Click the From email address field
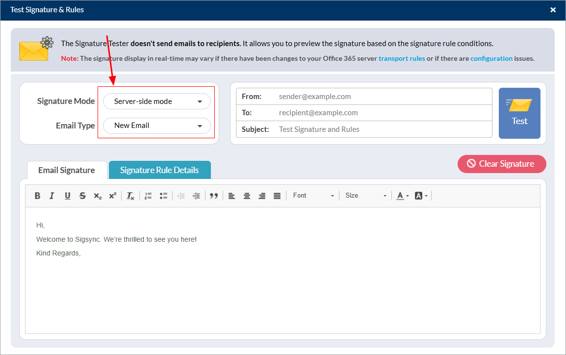The image size is (566, 355). (x=383, y=97)
